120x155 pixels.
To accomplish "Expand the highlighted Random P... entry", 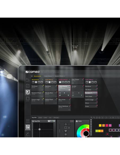I will (96, 93).
